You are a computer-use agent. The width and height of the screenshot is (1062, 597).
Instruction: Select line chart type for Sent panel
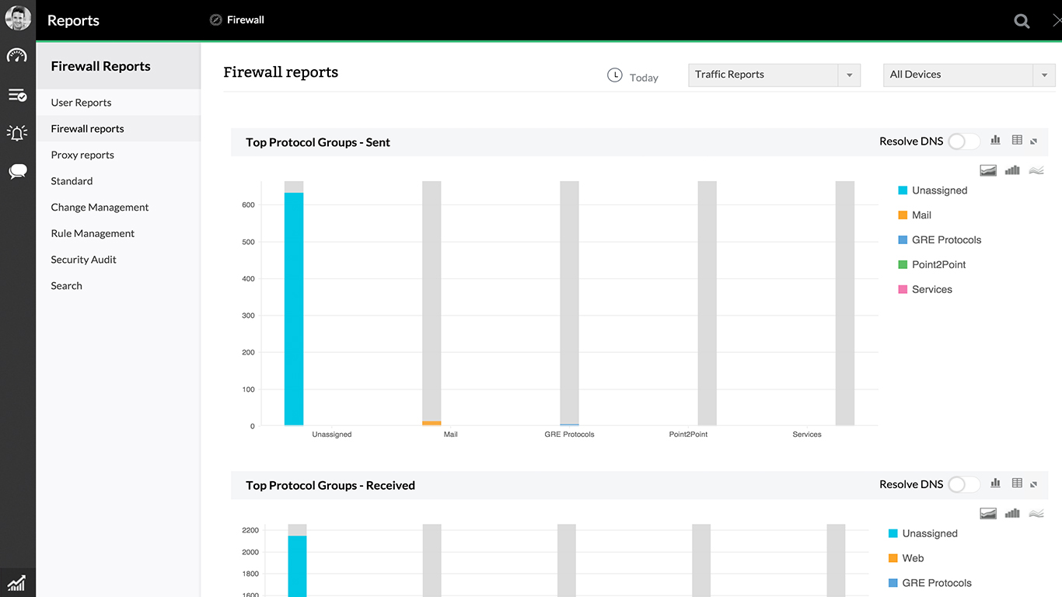(1036, 170)
